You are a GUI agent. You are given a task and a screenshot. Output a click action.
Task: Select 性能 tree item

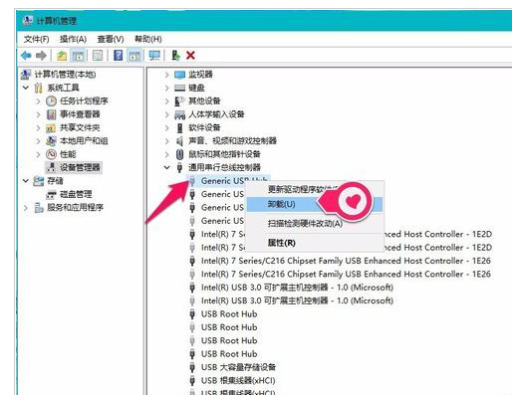[68, 154]
